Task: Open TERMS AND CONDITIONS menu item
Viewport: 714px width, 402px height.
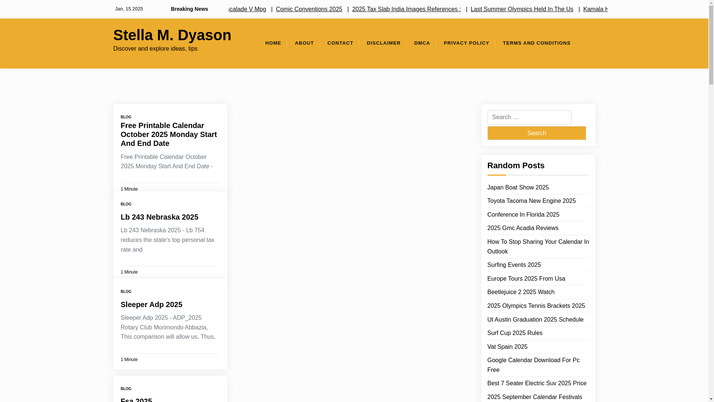Action: pos(536,43)
